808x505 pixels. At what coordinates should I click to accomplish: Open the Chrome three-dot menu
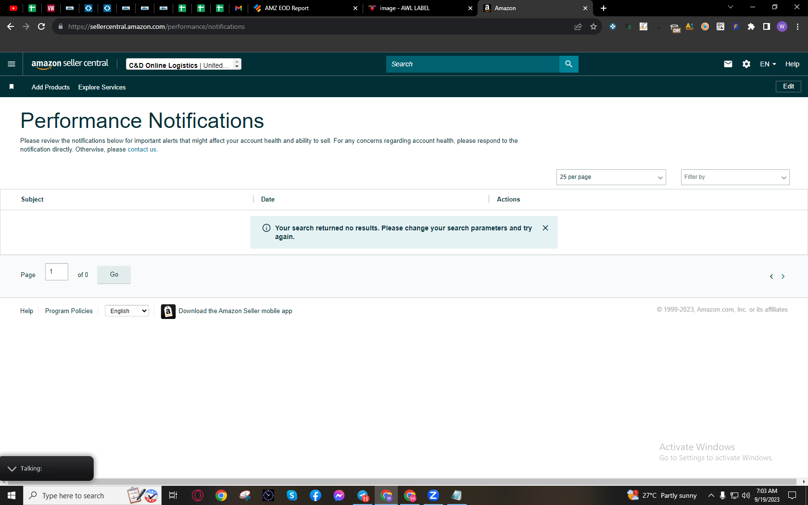tap(797, 26)
